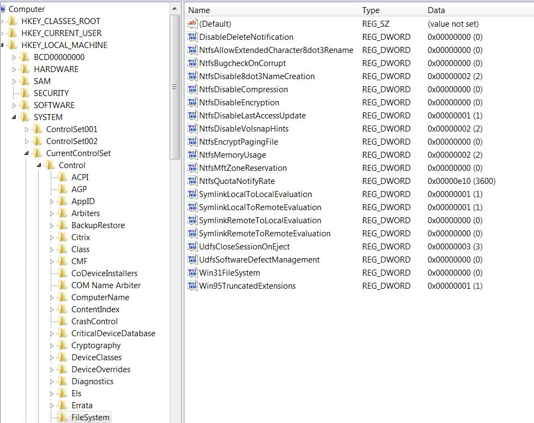Click the Computer icon at tree root

4,9
